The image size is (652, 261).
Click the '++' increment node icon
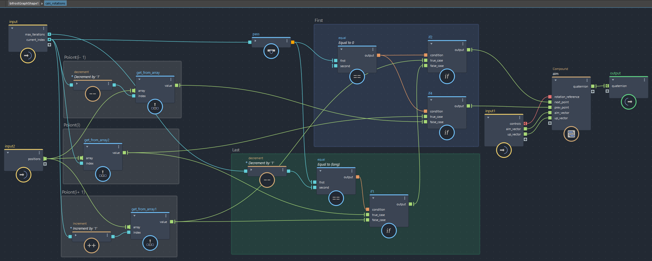[x=91, y=246]
